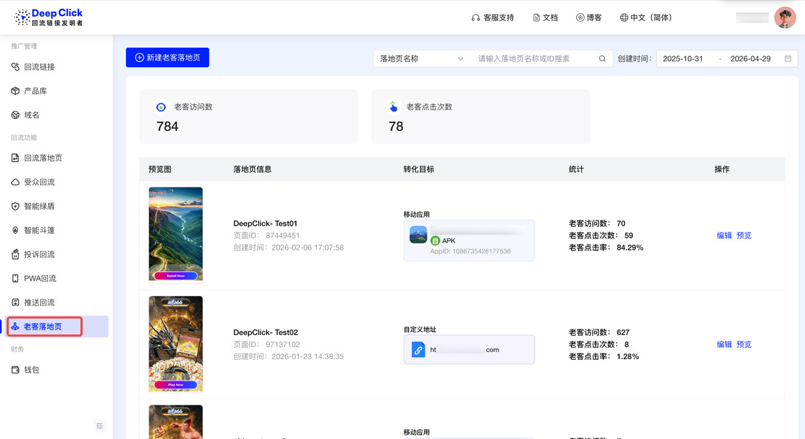The height and width of the screenshot is (439, 805).
Task: Click the DeepClick- Test01 page name
Action: [266, 224]
